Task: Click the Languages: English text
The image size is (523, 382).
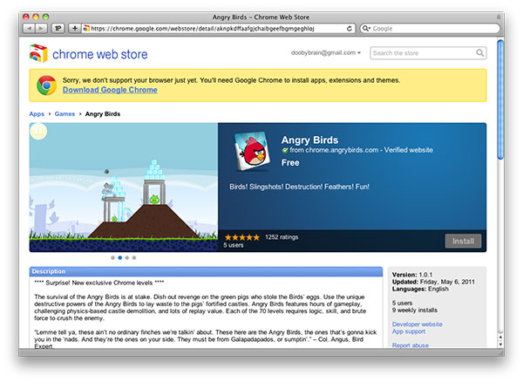Action: coord(420,289)
